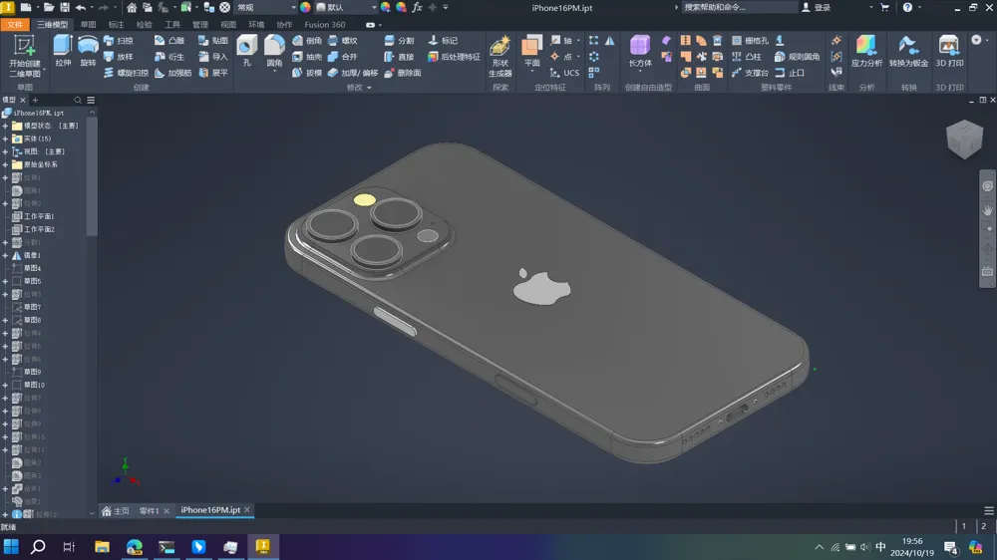The image size is (997, 560).
Task: Select the Shell (抽壳) tool
Action: tap(307, 57)
